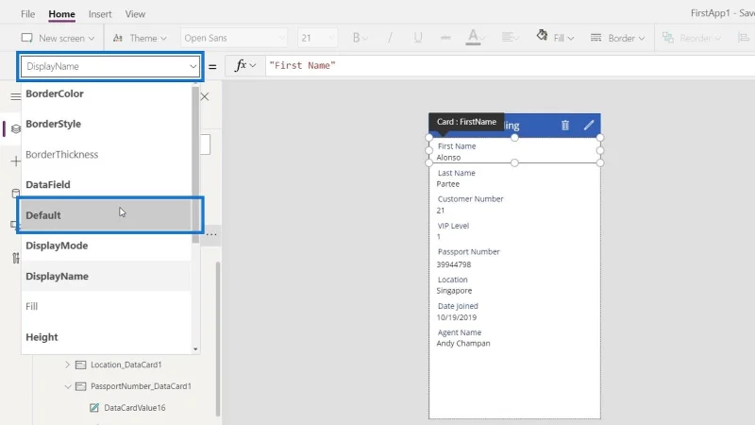The height and width of the screenshot is (425, 755).
Task: Open the Open Sans font dropdown
Action: point(234,38)
